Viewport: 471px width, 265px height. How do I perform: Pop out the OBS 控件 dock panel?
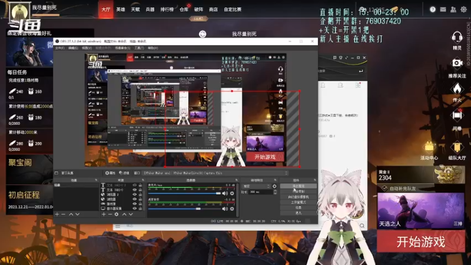click(314, 180)
